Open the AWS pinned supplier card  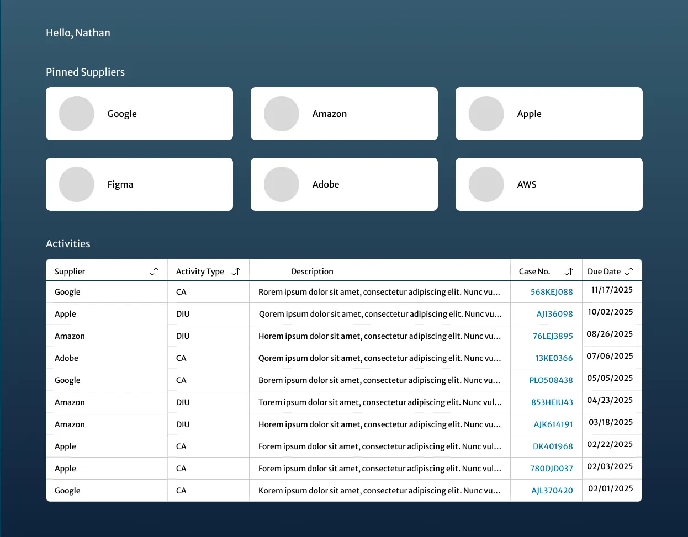coord(549,184)
